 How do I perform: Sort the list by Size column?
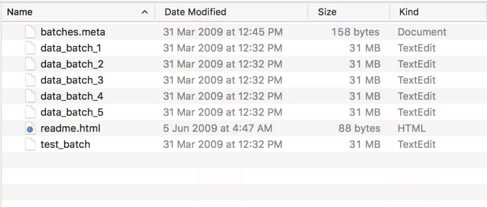coord(327,12)
